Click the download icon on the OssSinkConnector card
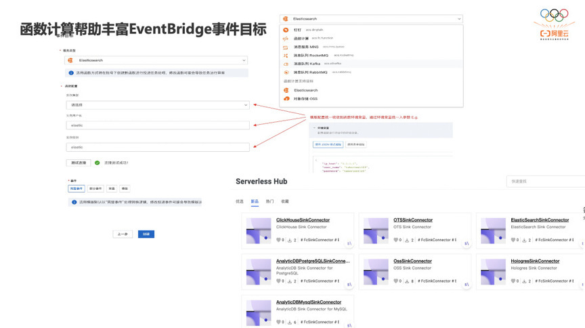This screenshot has height=328, width=585. point(407,281)
